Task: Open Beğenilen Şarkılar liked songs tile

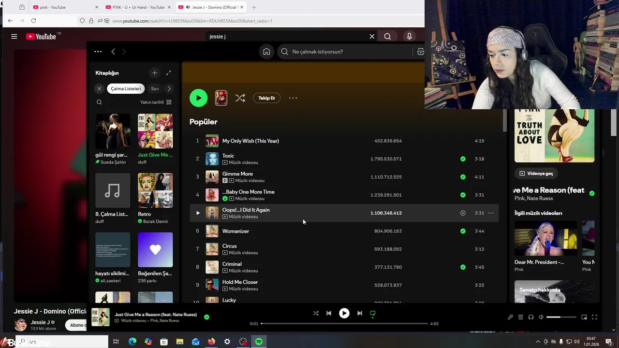Action: (155, 250)
